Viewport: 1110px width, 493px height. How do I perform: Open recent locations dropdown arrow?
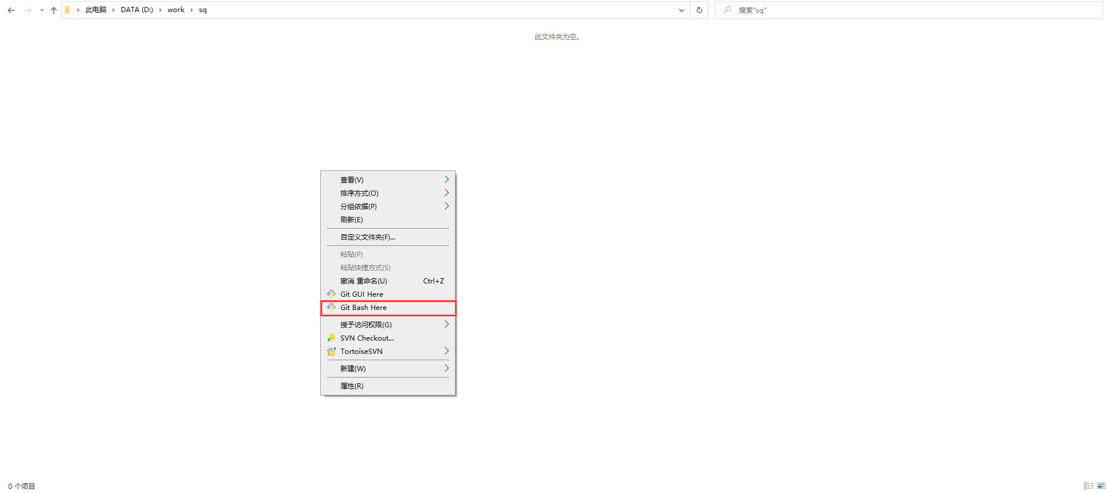[x=42, y=10]
